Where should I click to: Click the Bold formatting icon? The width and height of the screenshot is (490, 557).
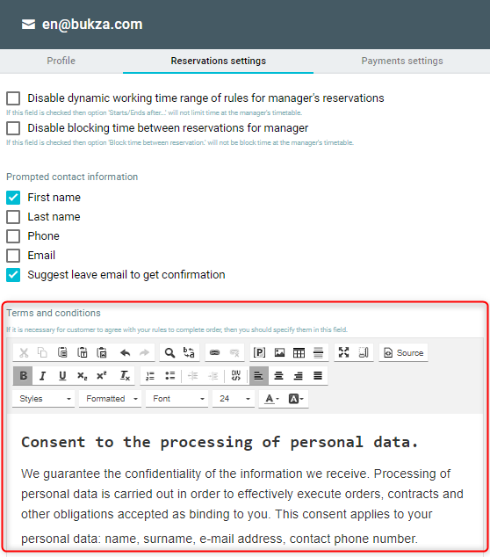tap(23, 376)
